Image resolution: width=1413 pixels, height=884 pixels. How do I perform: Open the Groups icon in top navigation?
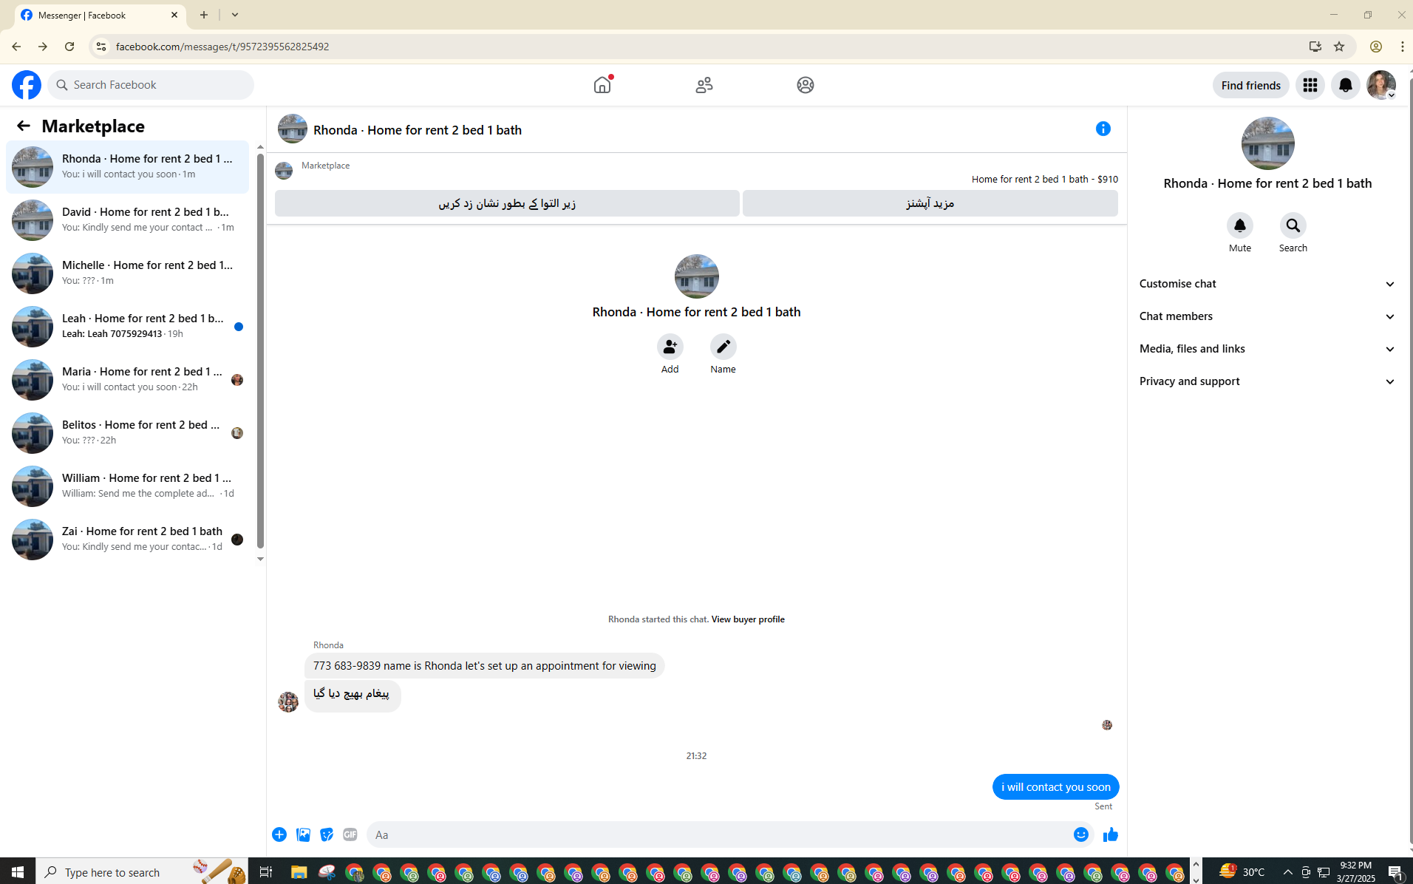(806, 85)
